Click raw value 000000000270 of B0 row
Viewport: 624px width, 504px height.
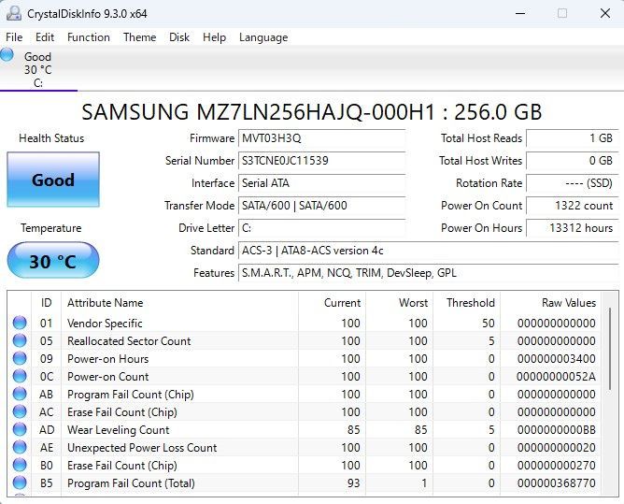[x=557, y=466]
